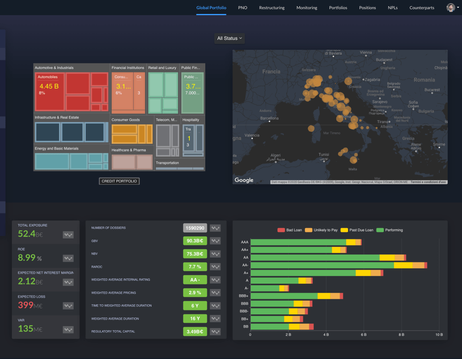Click the VAR sparkline icon
The image size is (462, 359).
point(68,329)
